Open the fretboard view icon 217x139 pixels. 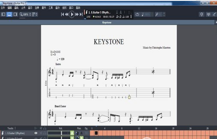tap(214, 14)
